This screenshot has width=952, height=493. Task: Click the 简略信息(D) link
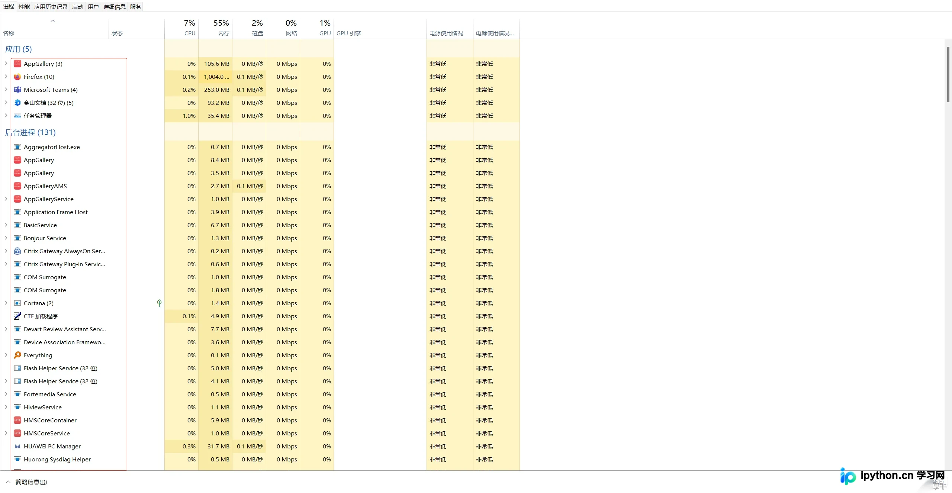pos(31,482)
